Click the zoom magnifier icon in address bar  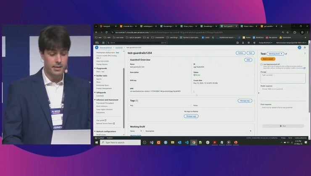click(x=283, y=32)
